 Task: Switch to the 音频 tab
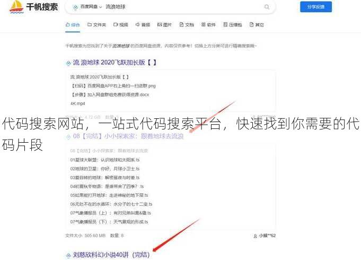[x=143, y=24]
